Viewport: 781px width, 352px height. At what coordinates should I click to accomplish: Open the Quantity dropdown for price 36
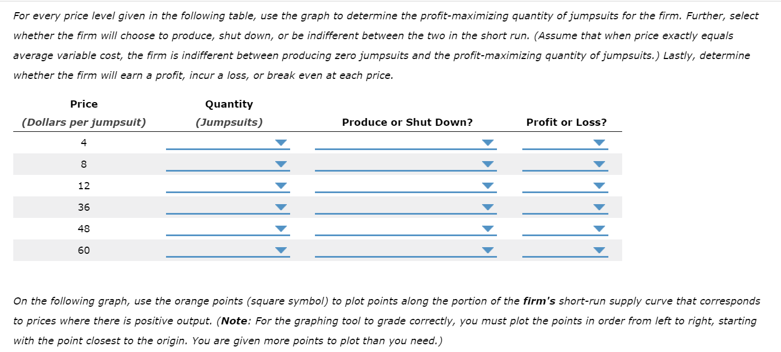pyautogui.click(x=280, y=206)
